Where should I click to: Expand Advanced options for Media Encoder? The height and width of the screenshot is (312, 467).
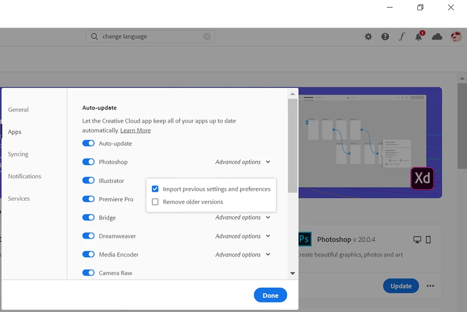[x=243, y=254]
